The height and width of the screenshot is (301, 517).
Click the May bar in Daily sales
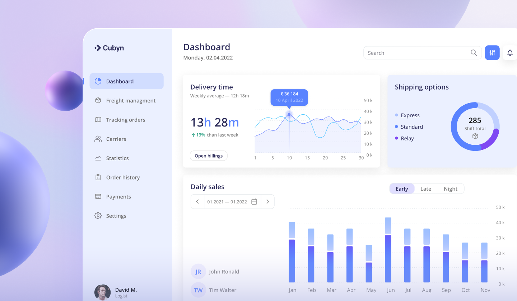point(369,263)
